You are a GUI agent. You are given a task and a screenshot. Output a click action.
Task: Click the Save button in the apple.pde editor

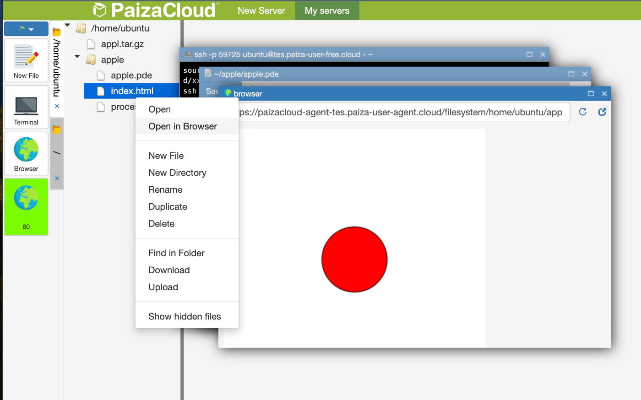coord(212,91)
